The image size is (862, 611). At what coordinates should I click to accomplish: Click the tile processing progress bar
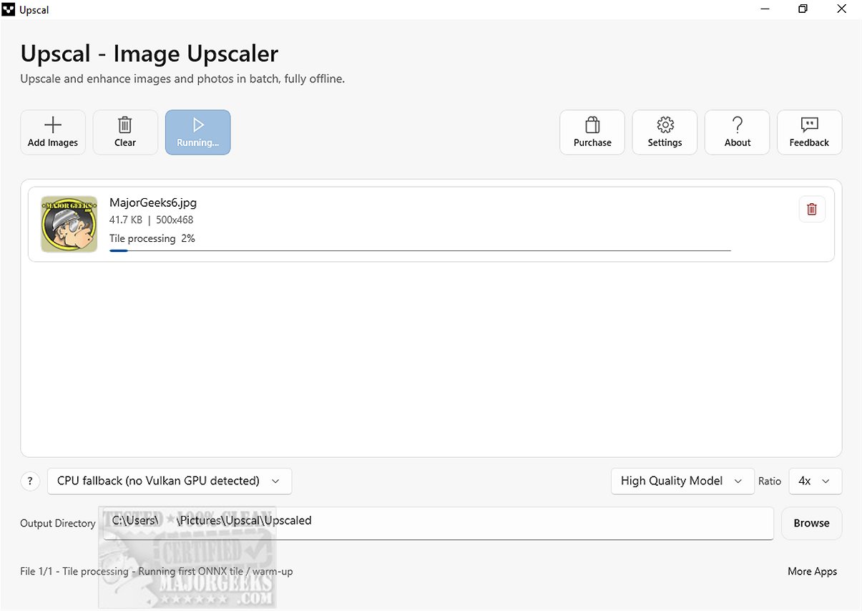[420, 250]
